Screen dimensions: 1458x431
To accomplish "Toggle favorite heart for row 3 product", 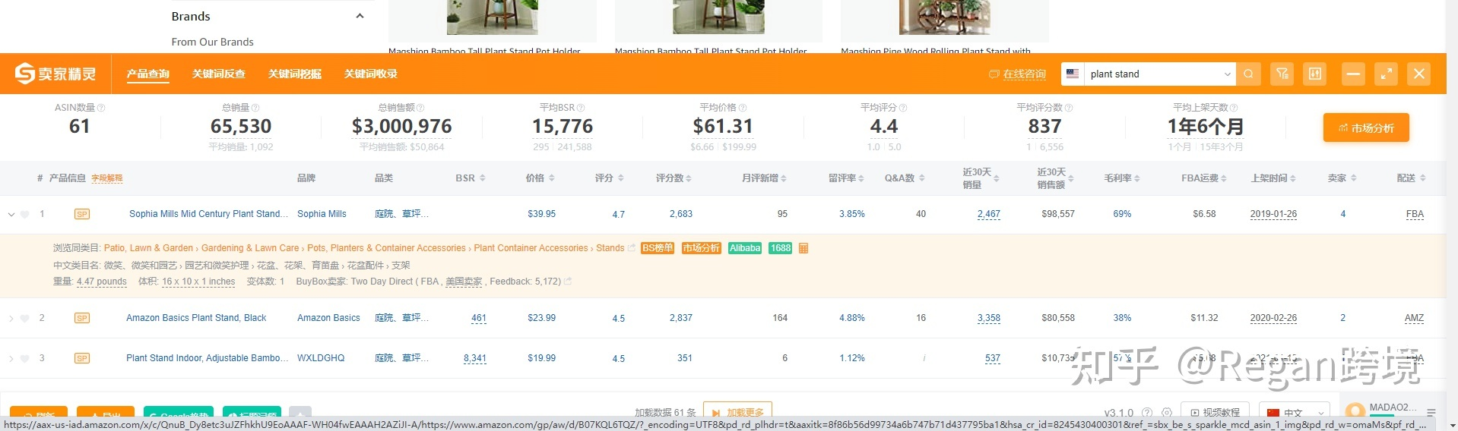I will click(25, 358).
